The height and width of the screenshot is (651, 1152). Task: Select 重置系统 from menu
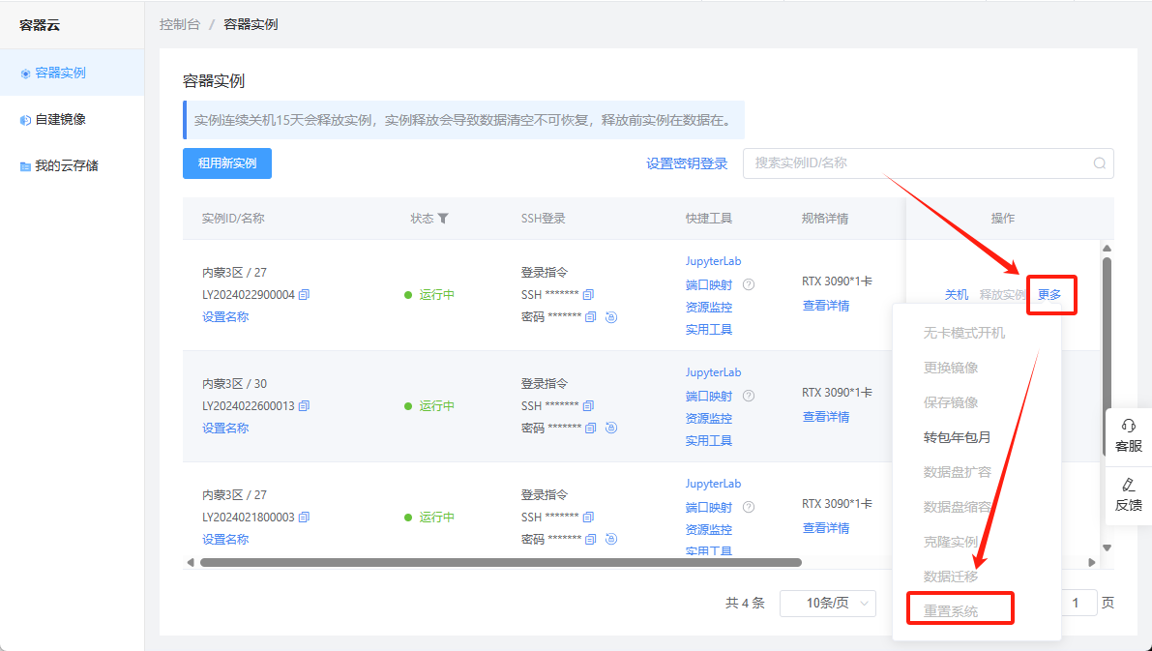951,611
